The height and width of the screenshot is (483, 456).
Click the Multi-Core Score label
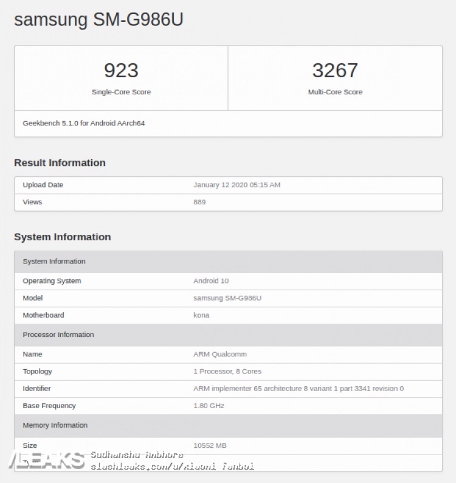[335, 92]
